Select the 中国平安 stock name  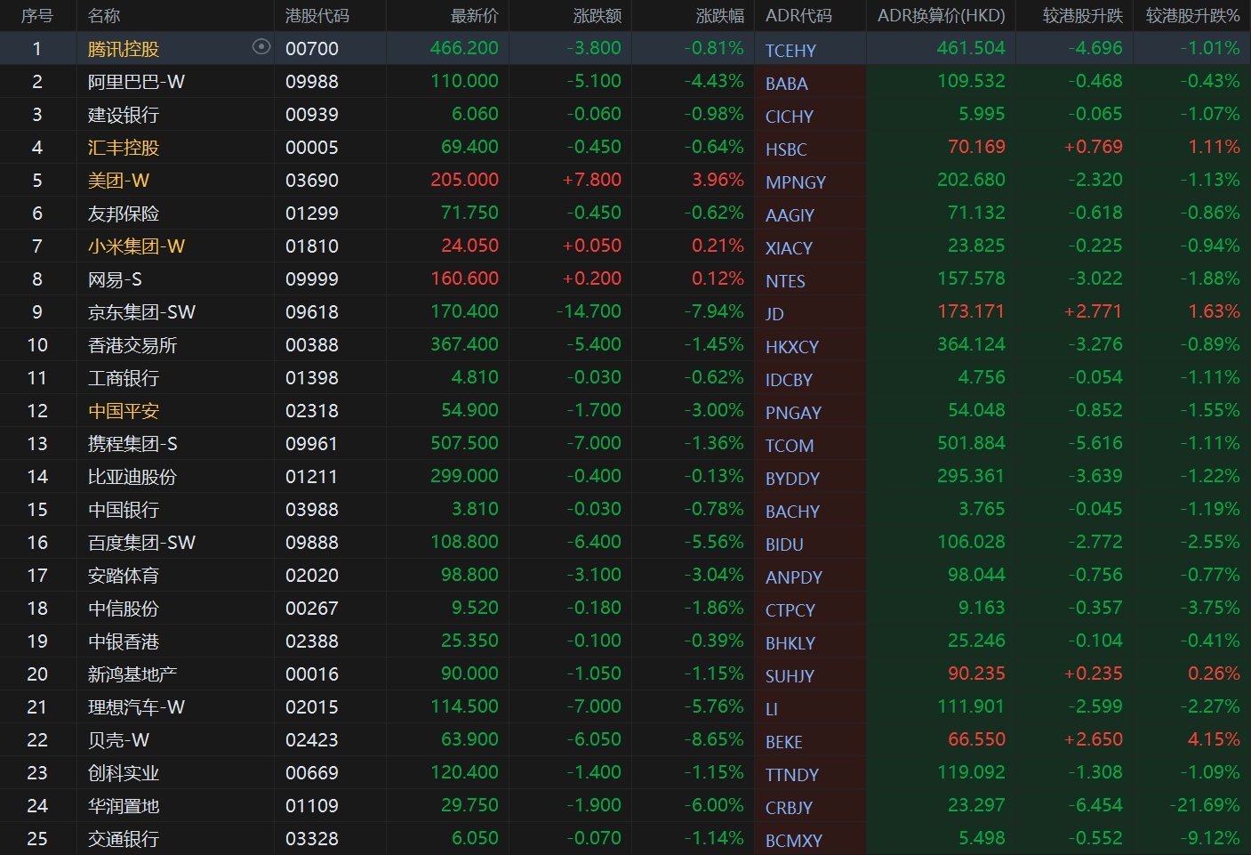pos(124,411)
